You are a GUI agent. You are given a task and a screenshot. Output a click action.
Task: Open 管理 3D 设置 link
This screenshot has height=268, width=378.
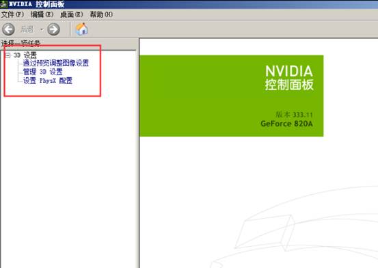pos(42,72)
